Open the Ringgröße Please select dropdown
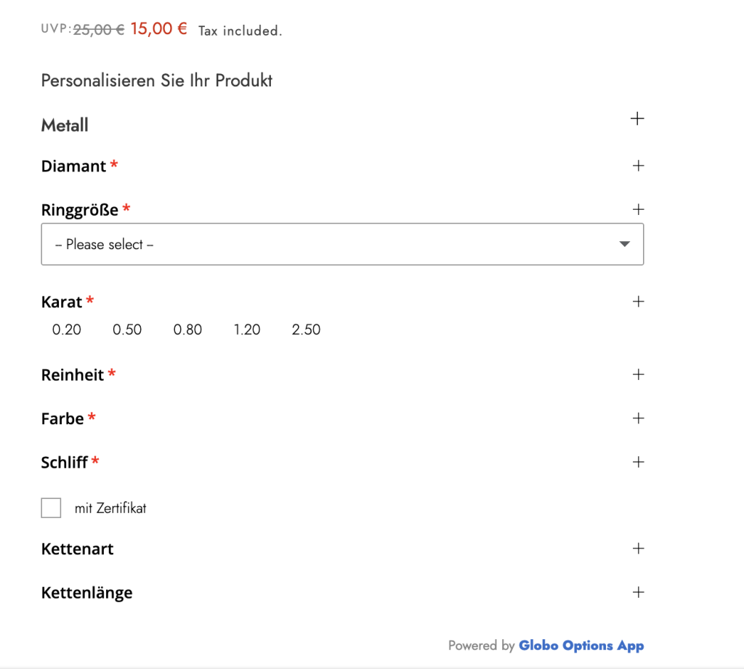Screen dimensions: 744x669 pos(342,244)
